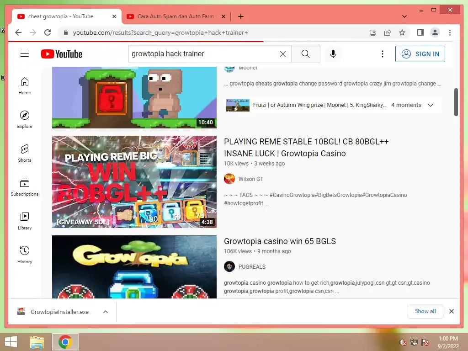Open GrowtopiaInstaller.exe download options arrow
468x351 pixels.
pyautogui.click(x=106, y=312)
